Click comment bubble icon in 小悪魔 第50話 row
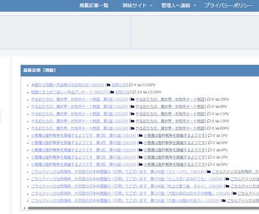The width and height of the screenshot is (259, 214). tap(209, 136)
